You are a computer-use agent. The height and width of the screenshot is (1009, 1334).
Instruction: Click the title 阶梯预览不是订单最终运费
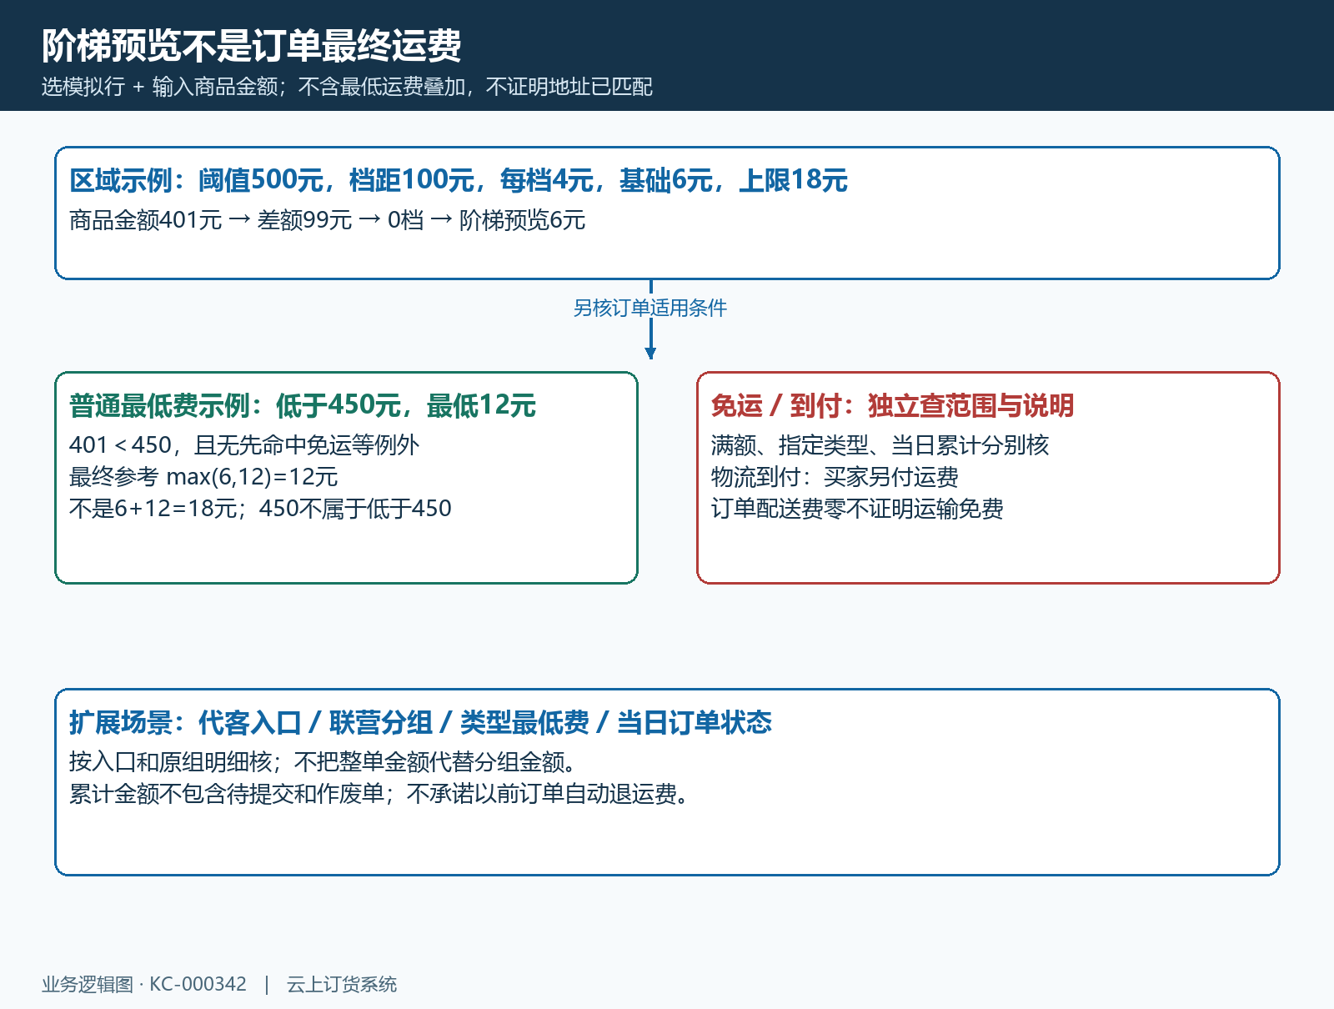click(x=251, y=46)
